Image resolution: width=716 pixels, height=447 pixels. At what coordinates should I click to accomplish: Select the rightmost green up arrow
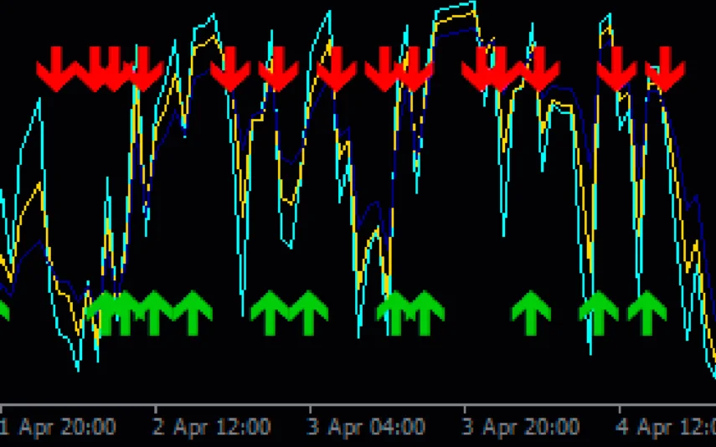point(646,313)
